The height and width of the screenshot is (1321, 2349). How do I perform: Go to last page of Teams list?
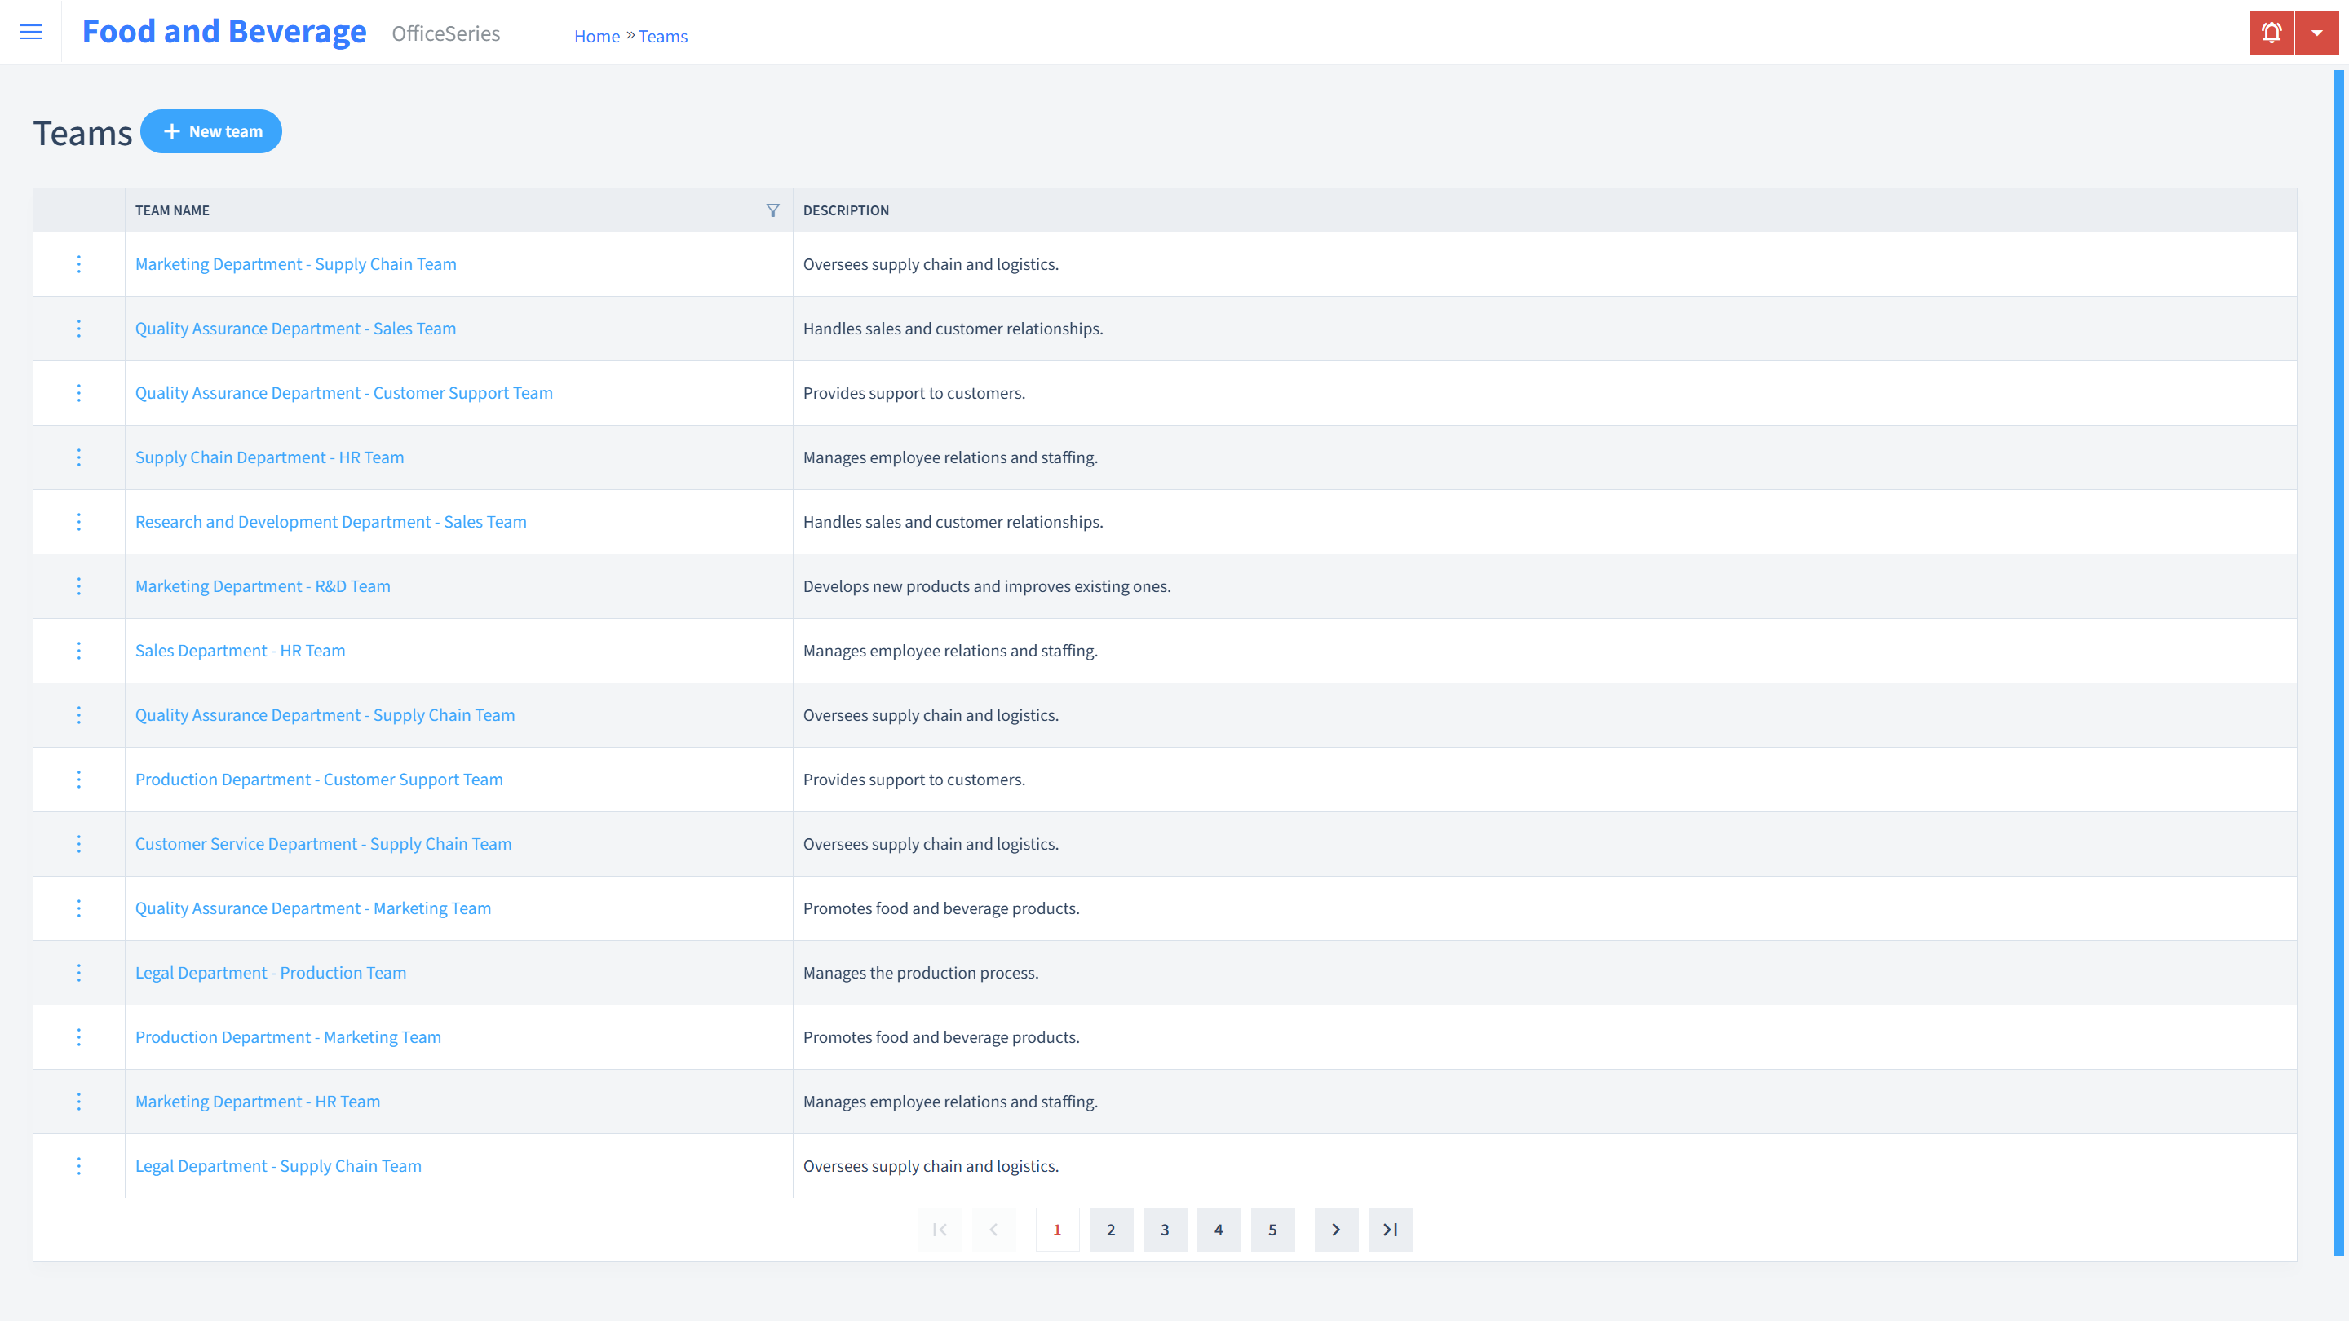[x=1391, y=1229]
